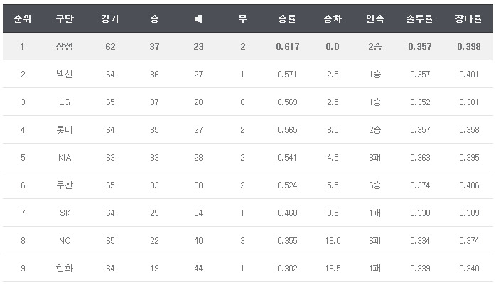Click the KIA team name
Viewport: 496px width, 285px height.
tap(65, 158)
